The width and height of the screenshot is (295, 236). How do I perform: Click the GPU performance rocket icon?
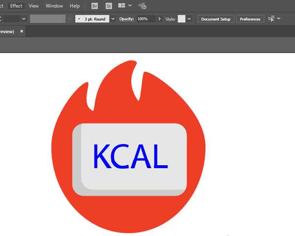point(143,6)
